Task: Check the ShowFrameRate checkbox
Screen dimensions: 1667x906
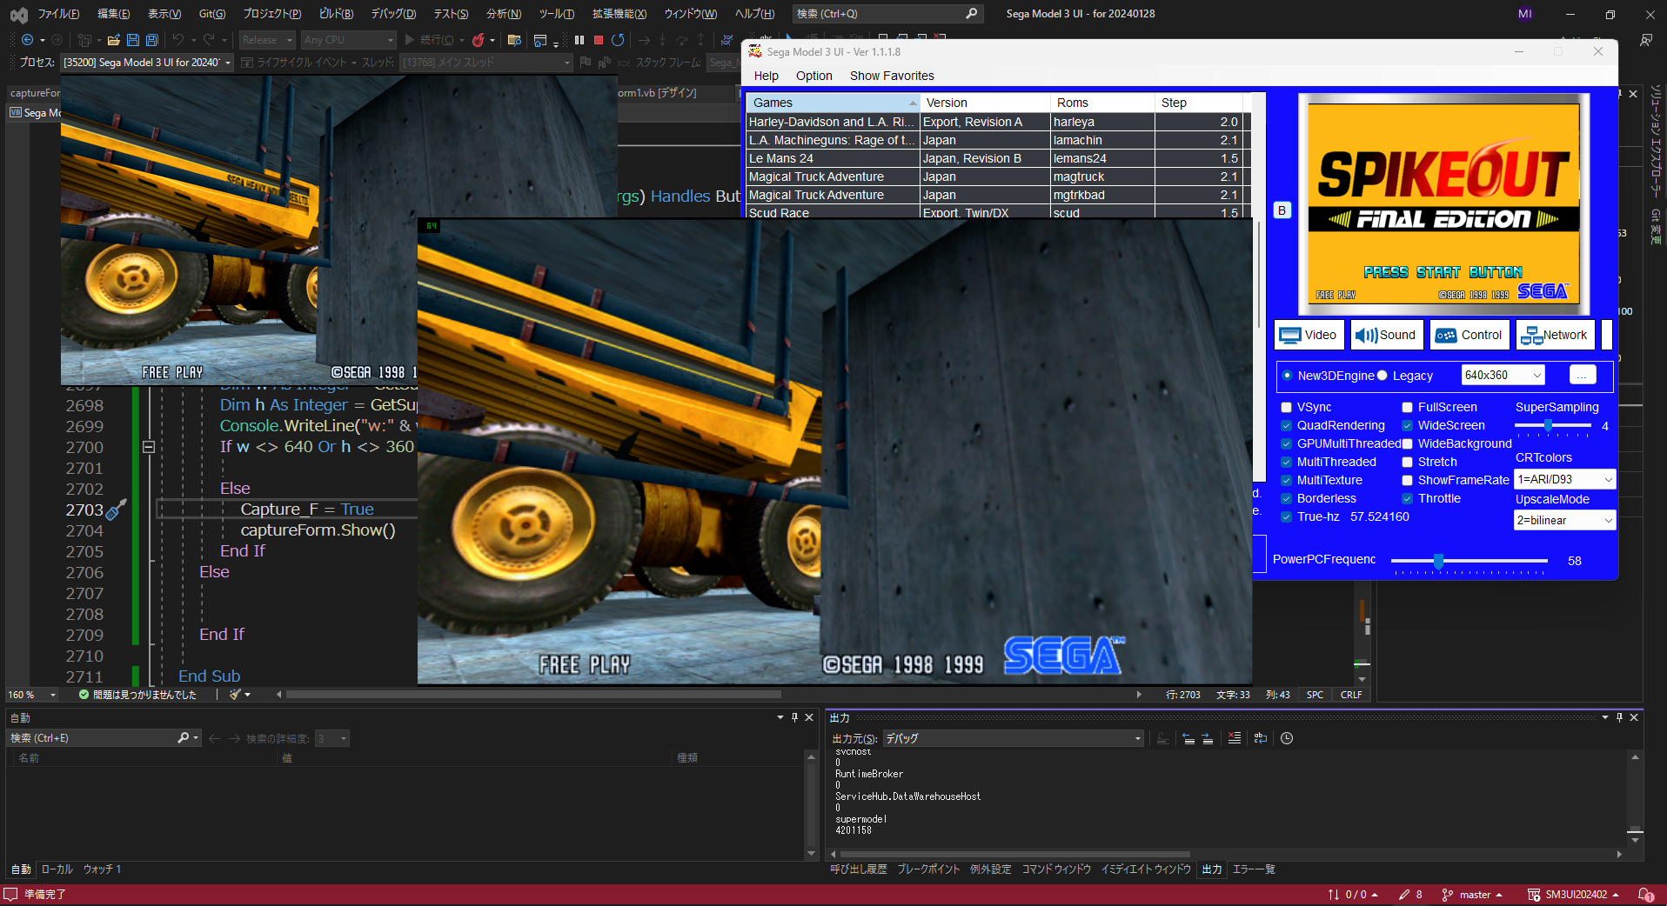Action: tap(1407, 481)
